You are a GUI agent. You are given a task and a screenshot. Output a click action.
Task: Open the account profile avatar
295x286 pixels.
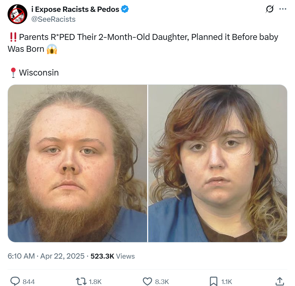[17, 14]
